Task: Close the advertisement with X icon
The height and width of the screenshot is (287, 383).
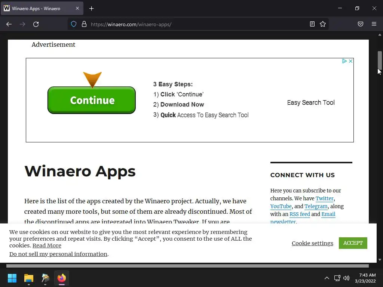Action: (350, 61)
